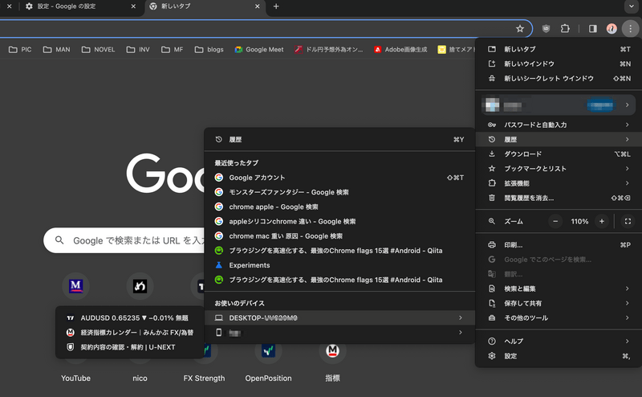Open the new tab plus button
Screen dimensions: 642x397
point(276,6)
